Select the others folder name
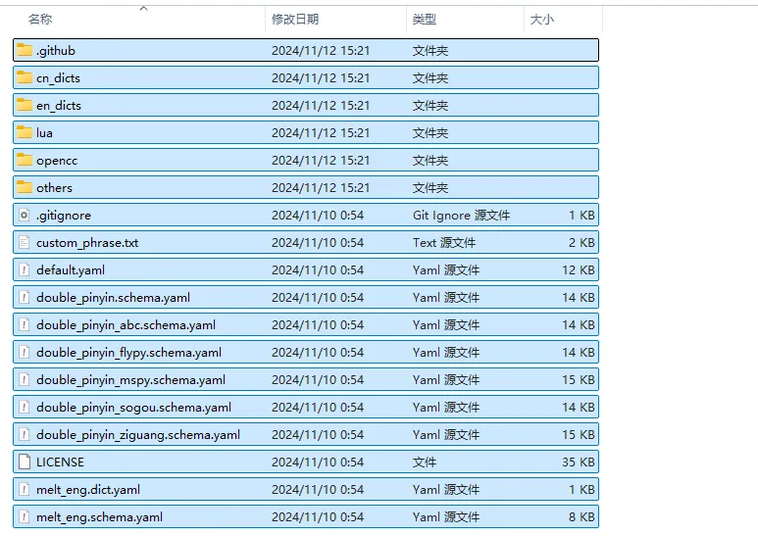Viewport: 758px width, 536px height. (x=54, y=188)
